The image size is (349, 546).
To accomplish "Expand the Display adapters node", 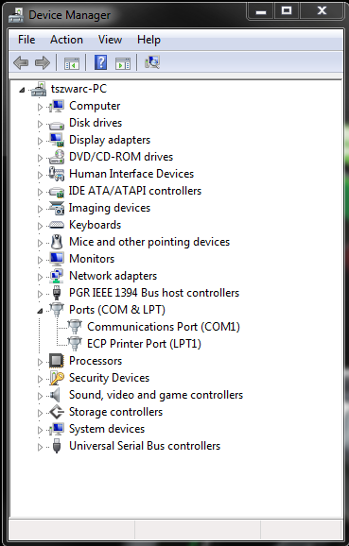I will 40,141.
